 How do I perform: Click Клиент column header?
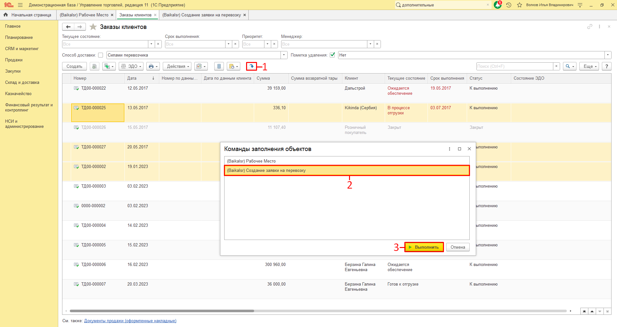point(363,78)
